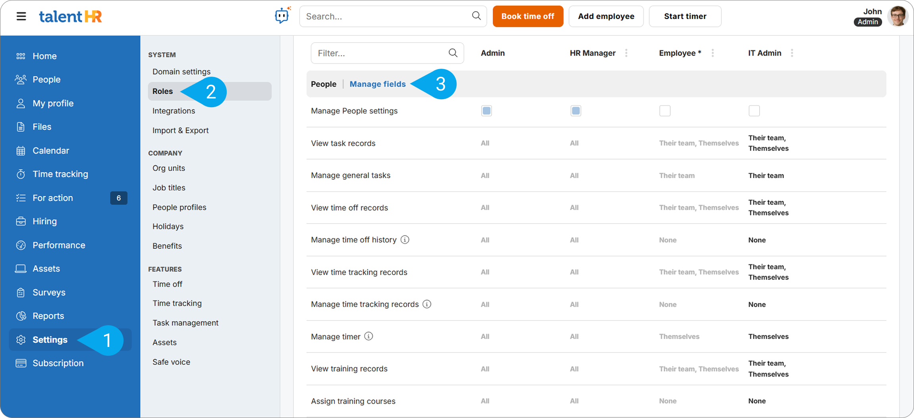Click the Start timer button
Viewport: 914px width, 418px height.
point(685,16)
